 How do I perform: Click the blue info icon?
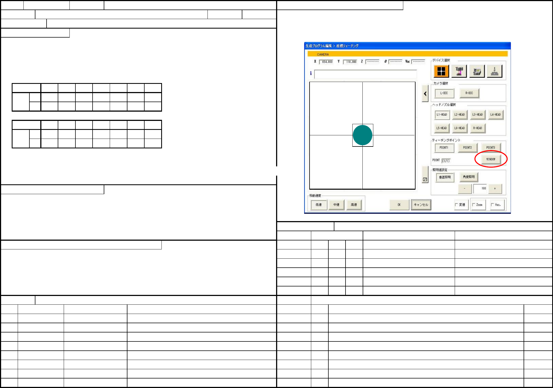[x=311, y=73]
